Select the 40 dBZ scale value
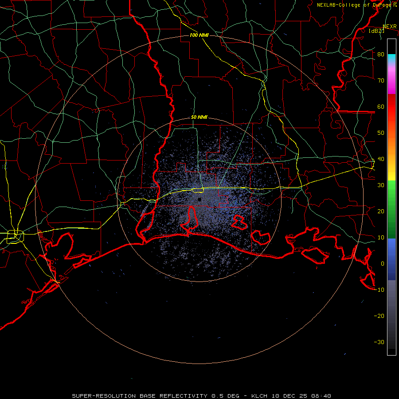This screenshot has width=399, height=399. click(x=381, y=159)
